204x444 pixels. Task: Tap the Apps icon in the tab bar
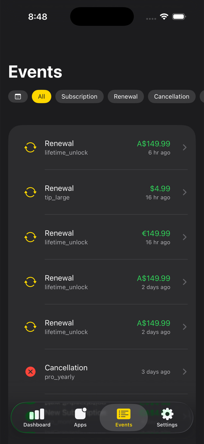[80, 413]
